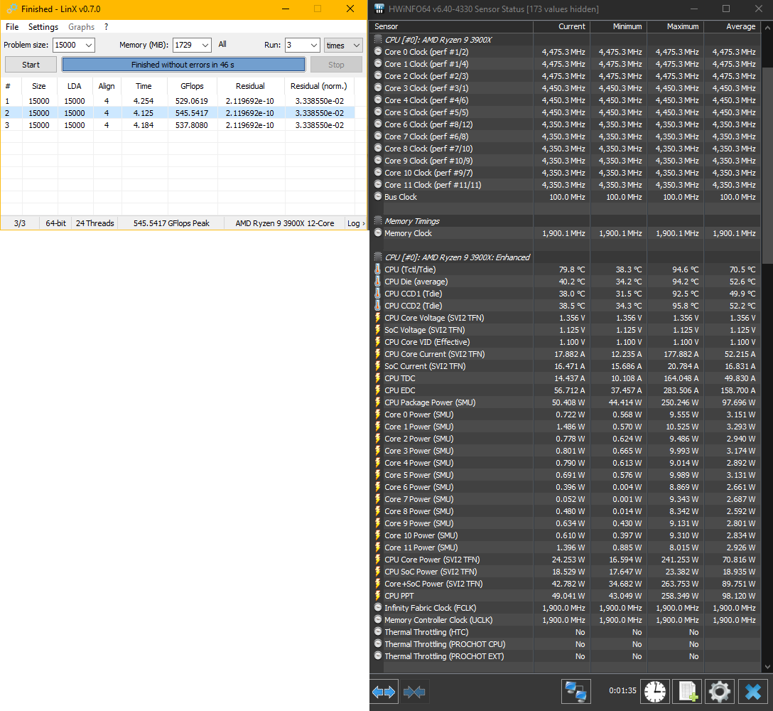Viewport: 773px width, 711px height.
Task: Click the Infinity Fabric Clock sensor icon
Action: [378, 607]
